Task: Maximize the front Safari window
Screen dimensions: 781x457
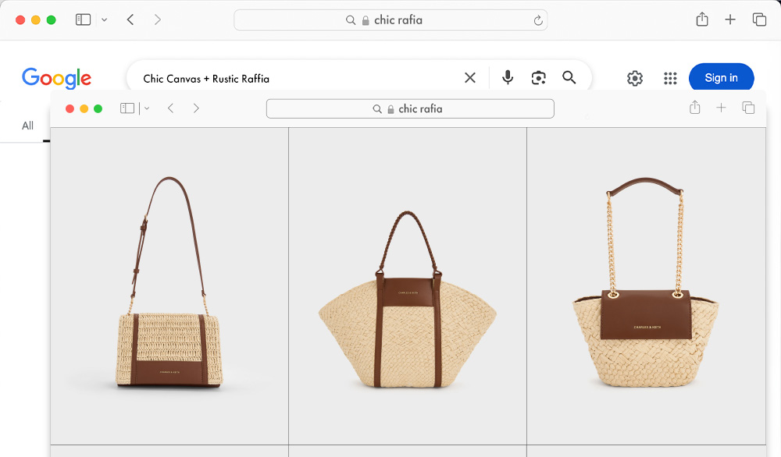Action: [x=98, y=108]
